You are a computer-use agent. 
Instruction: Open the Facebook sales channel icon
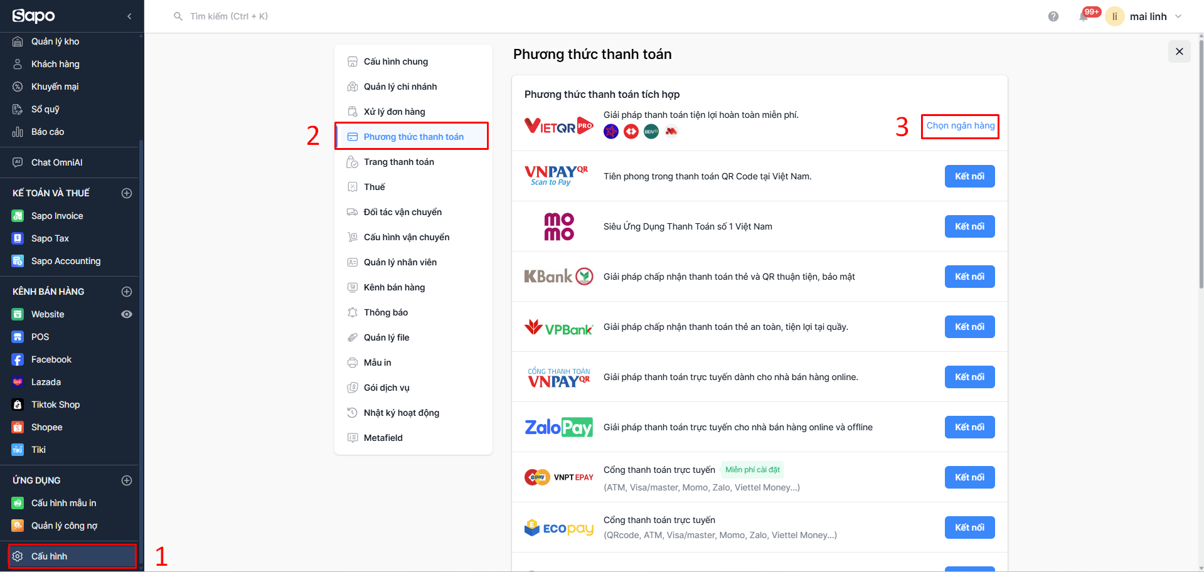18,359
